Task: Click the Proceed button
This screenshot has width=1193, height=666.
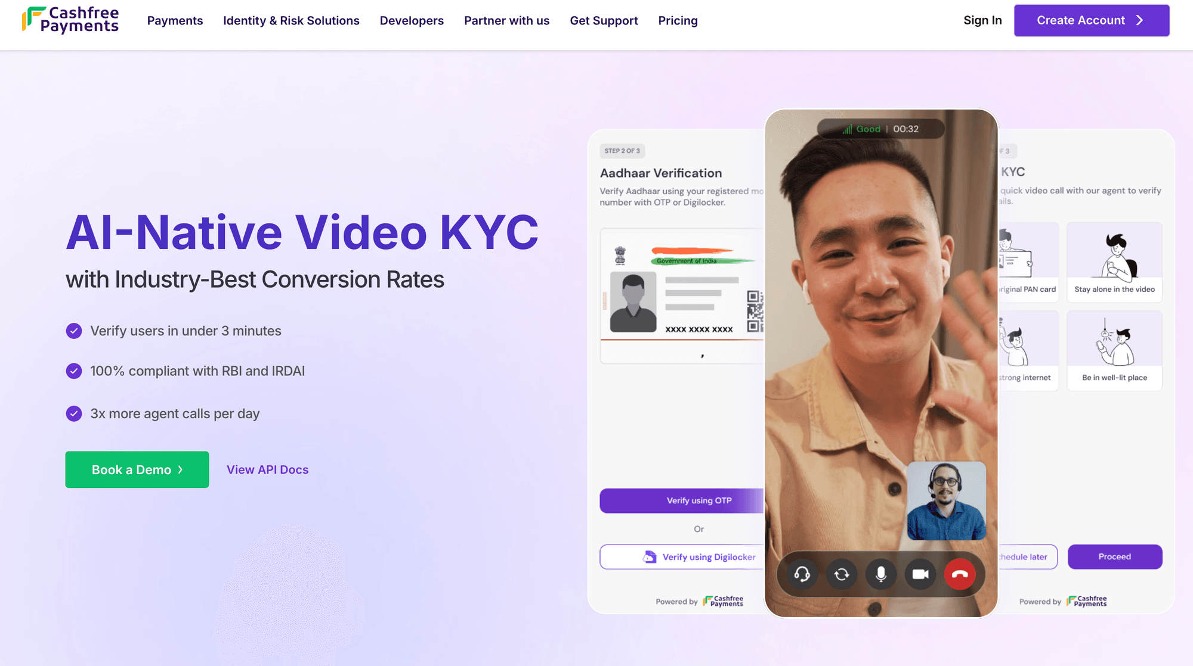Action: 1115,556
